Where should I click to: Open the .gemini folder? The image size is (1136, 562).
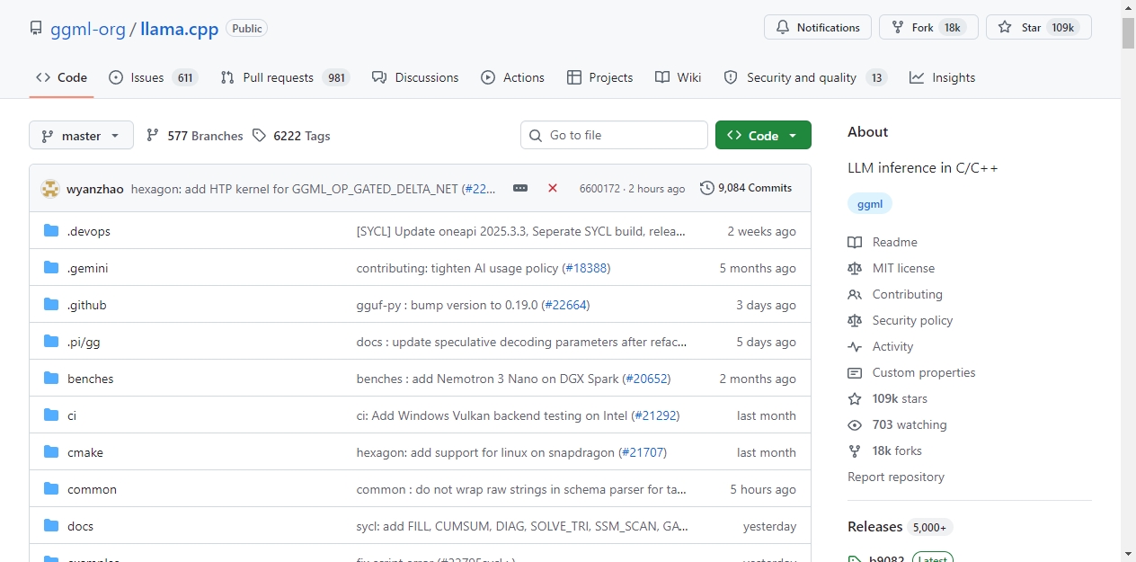tap(88, 268)
